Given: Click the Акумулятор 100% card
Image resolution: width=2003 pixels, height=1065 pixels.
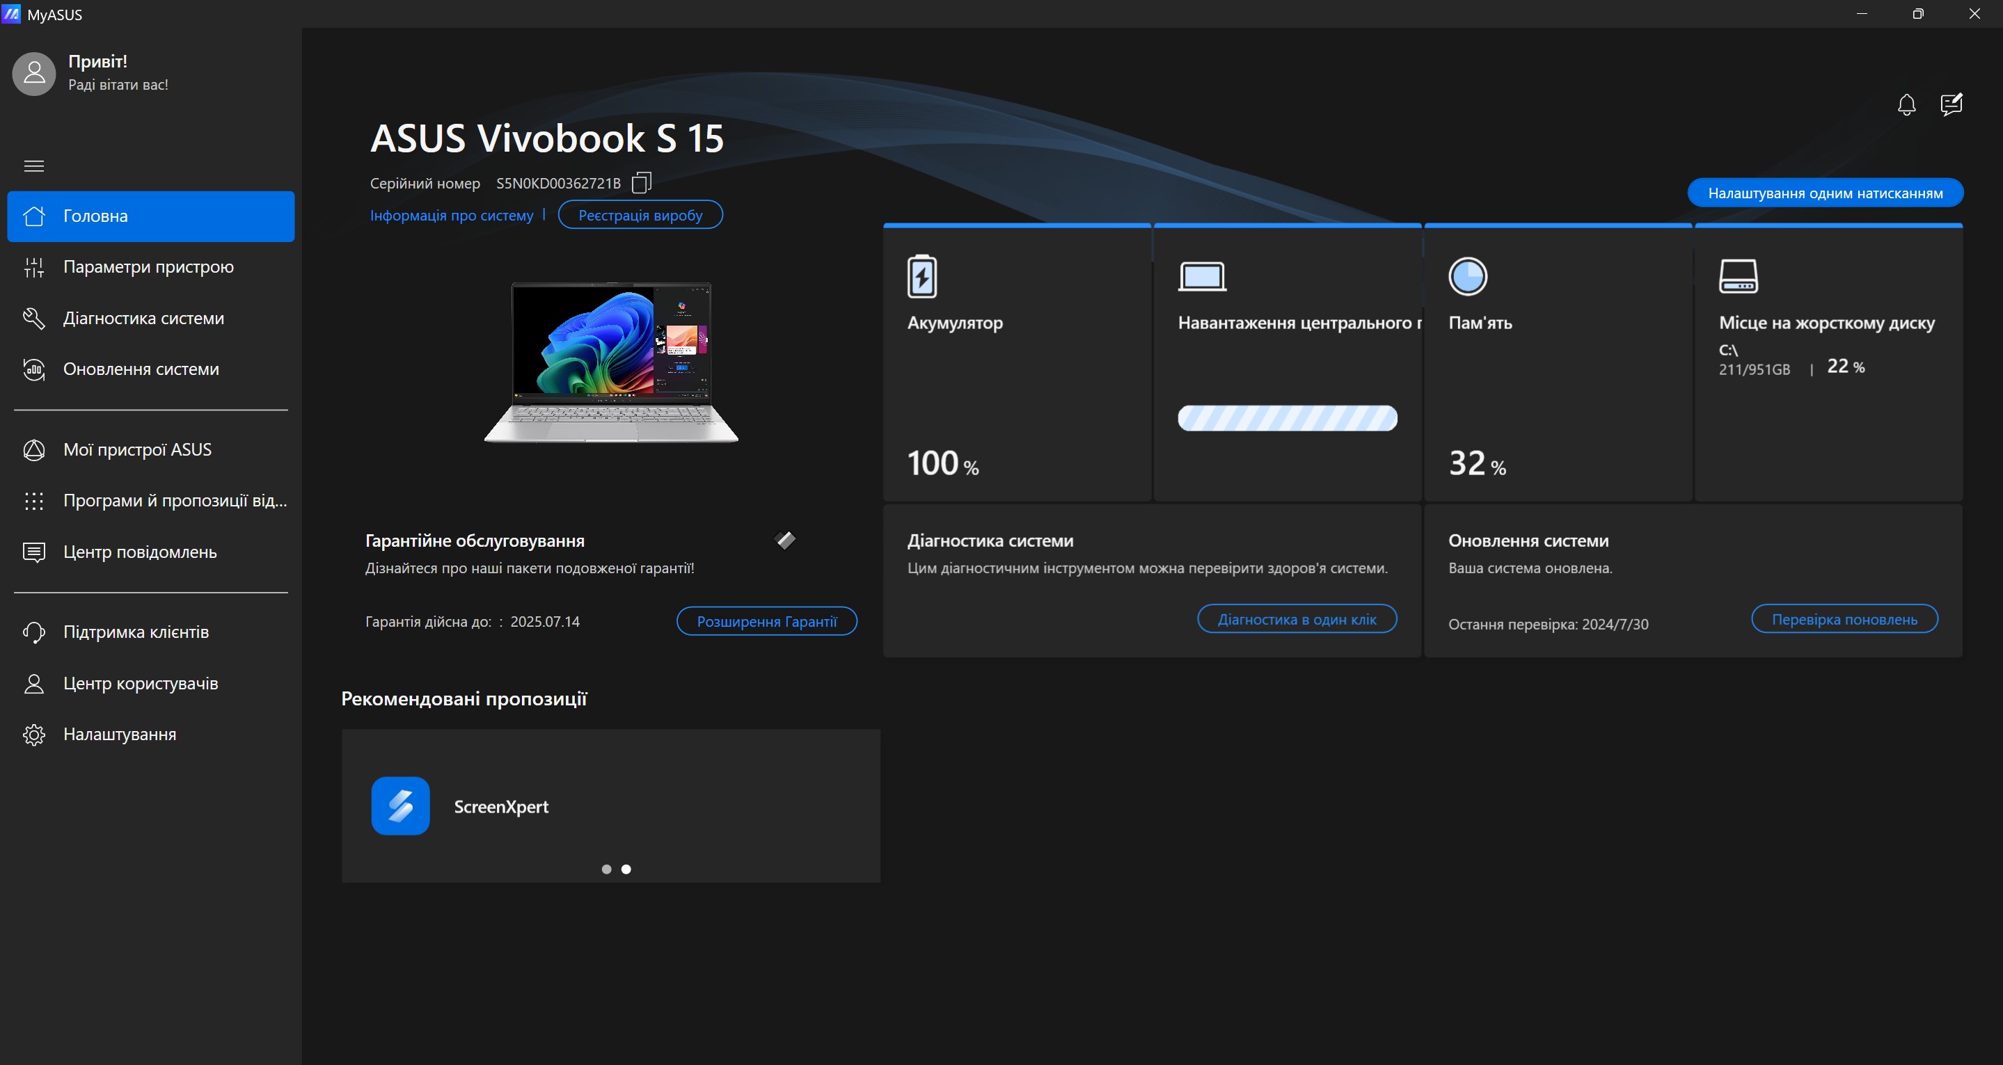Looking at the screenshot, I should coord(1017,363).
